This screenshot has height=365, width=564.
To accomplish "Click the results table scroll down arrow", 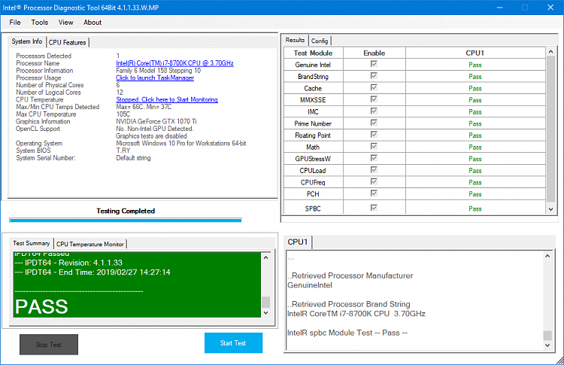I will click(550, 208).
